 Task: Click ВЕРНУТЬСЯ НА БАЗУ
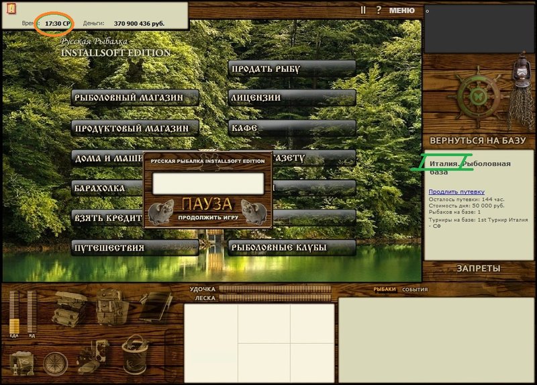point(477,140)
